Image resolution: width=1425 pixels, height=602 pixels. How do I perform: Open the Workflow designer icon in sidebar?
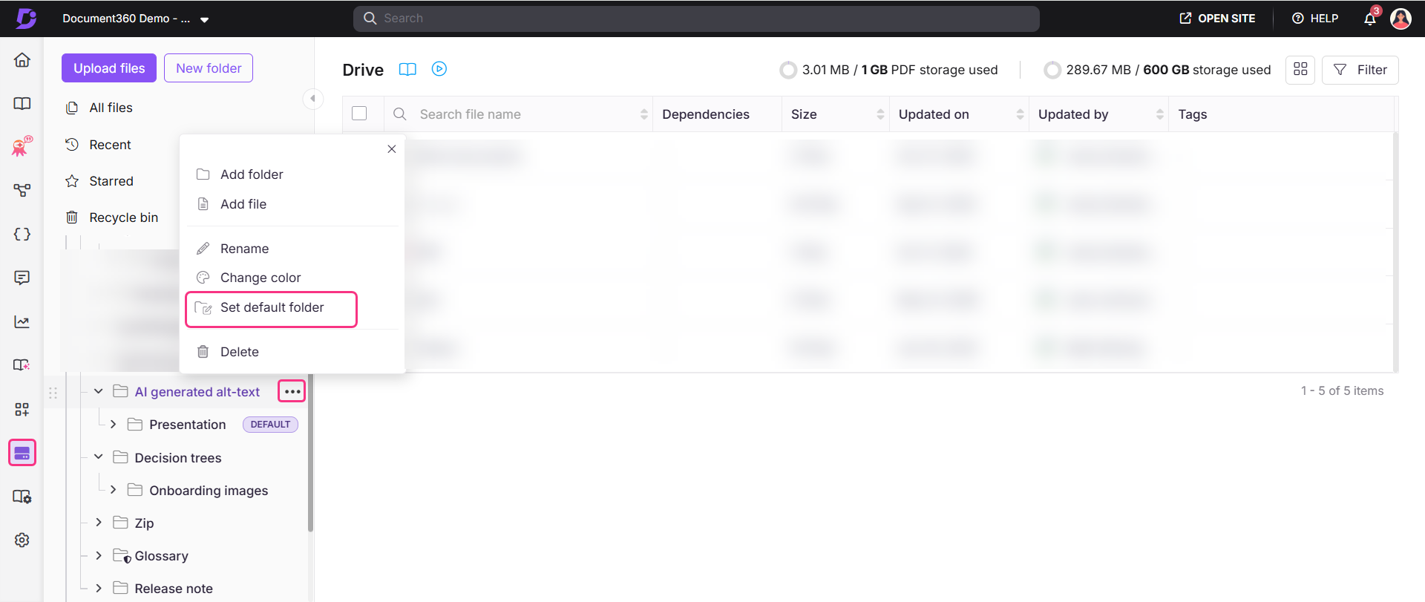click(x=22, y=191)
